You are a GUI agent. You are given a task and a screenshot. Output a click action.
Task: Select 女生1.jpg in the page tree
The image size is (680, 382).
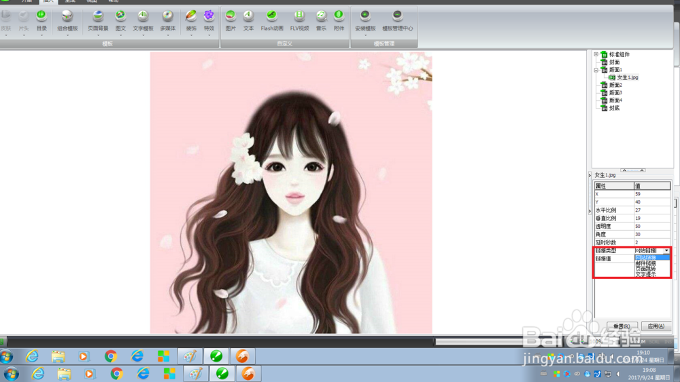point(628,77)
